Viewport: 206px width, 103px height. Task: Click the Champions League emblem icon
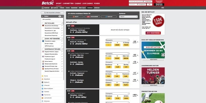[43, 41]
